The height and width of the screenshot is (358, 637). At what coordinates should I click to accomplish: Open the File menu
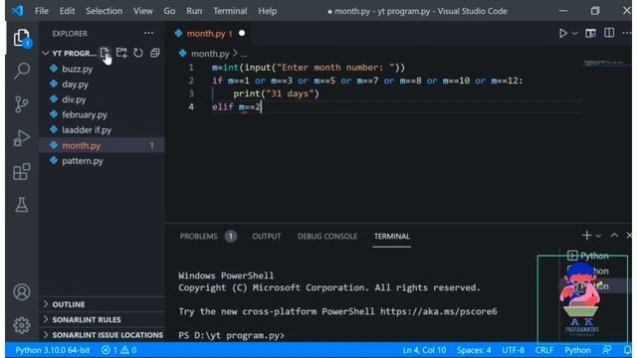pyautogui.click(x=42, y=11)
